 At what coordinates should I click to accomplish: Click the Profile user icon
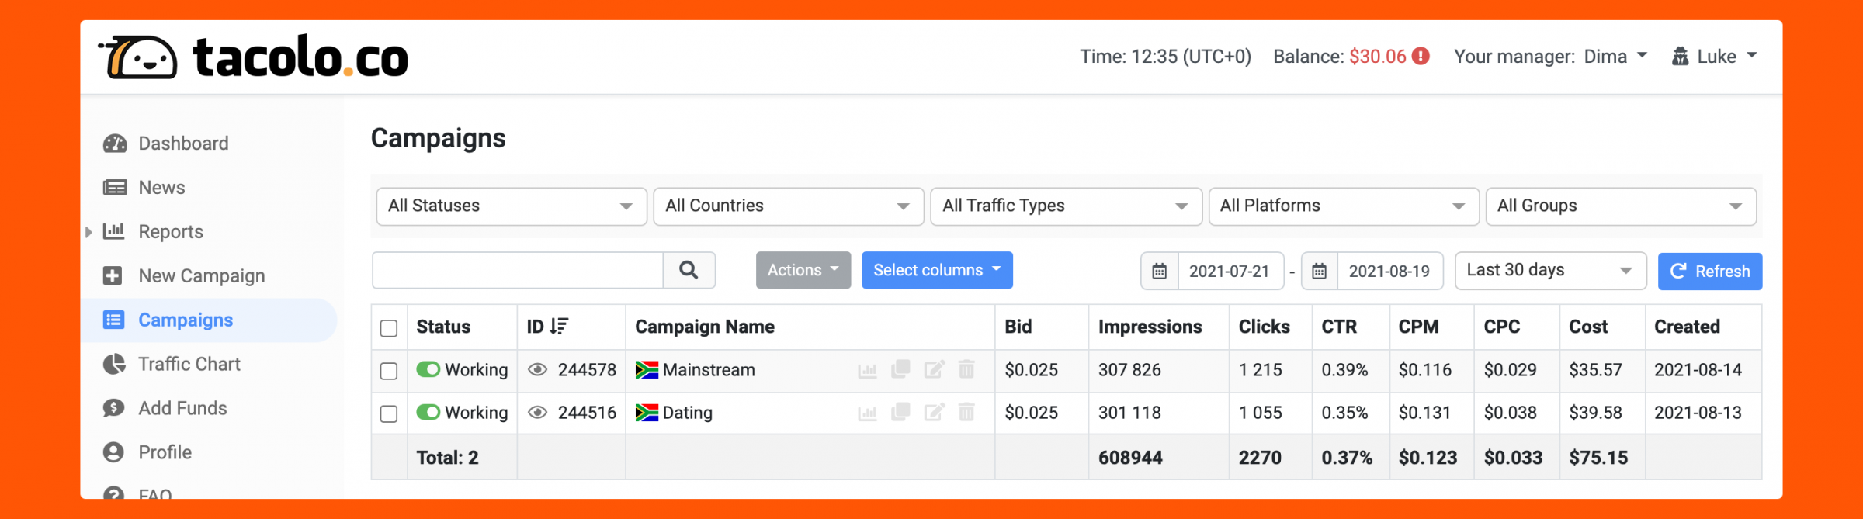tap(113, 452)
